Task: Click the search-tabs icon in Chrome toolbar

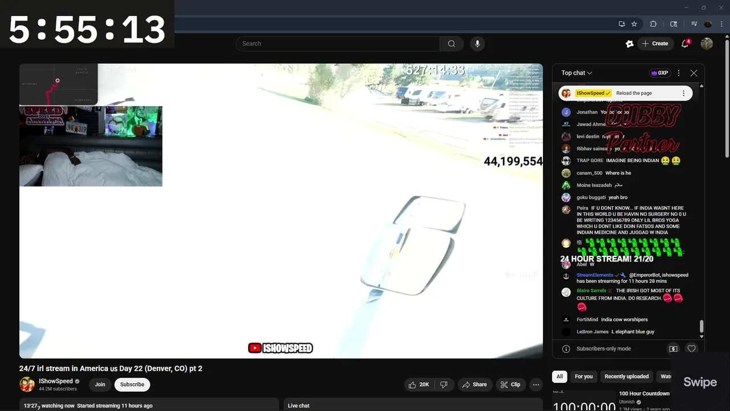Action: [x=674, y=24]
